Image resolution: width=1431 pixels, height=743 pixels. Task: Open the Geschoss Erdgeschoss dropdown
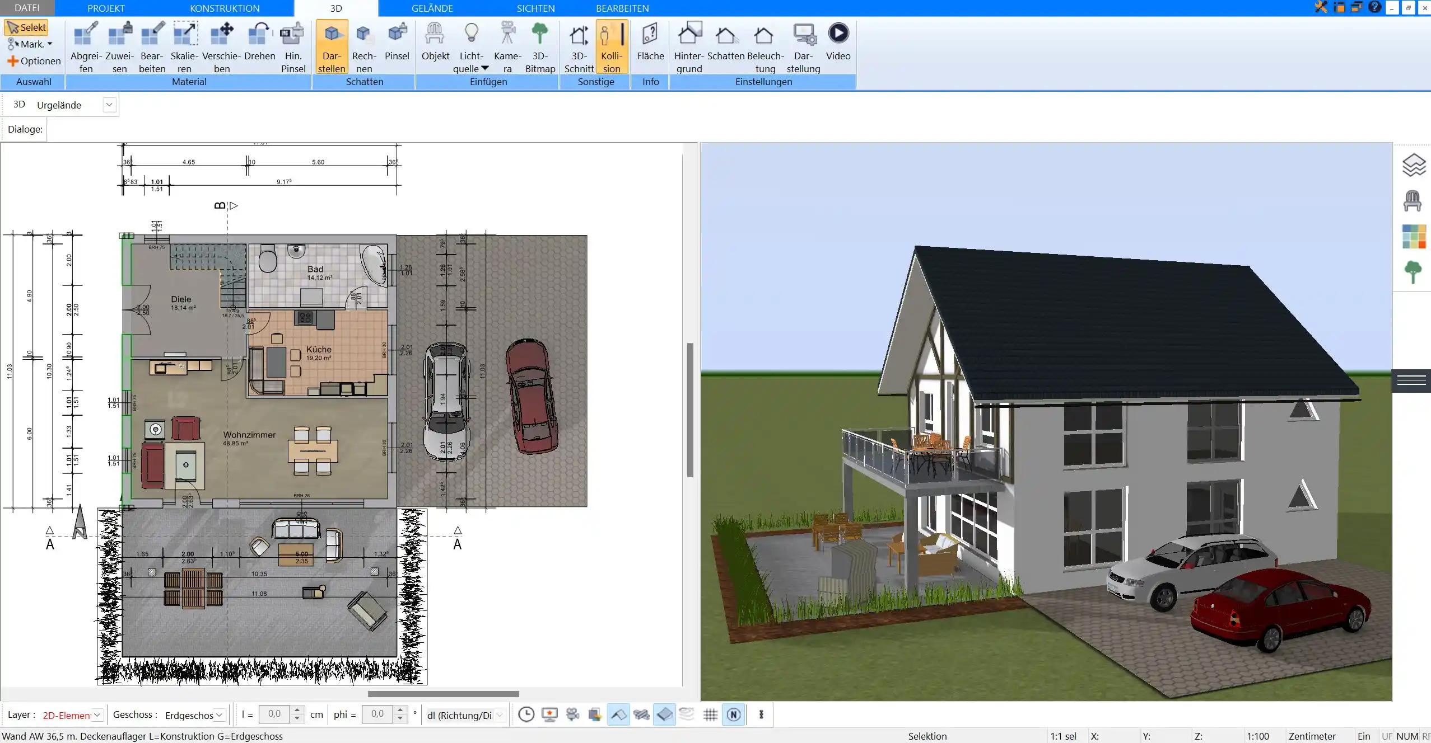point(220,715)
